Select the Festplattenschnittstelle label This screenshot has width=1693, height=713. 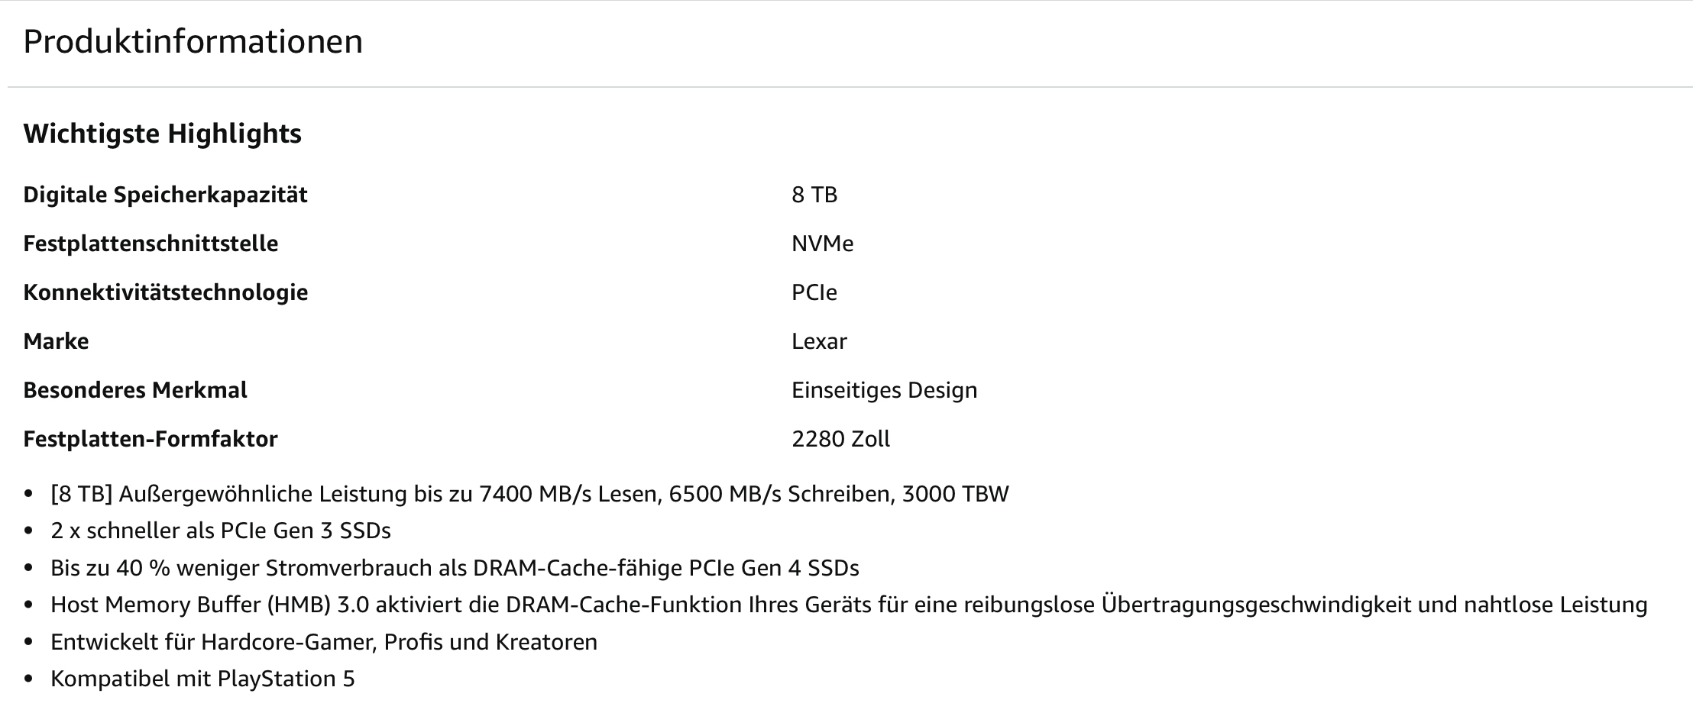point(151,244)
